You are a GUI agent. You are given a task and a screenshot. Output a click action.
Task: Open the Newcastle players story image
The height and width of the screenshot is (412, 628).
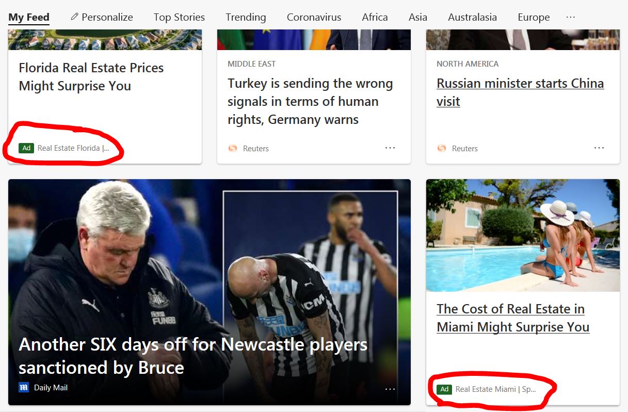coord(210,292)
